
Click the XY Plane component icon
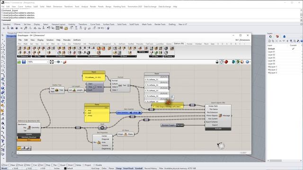[125, 134]
